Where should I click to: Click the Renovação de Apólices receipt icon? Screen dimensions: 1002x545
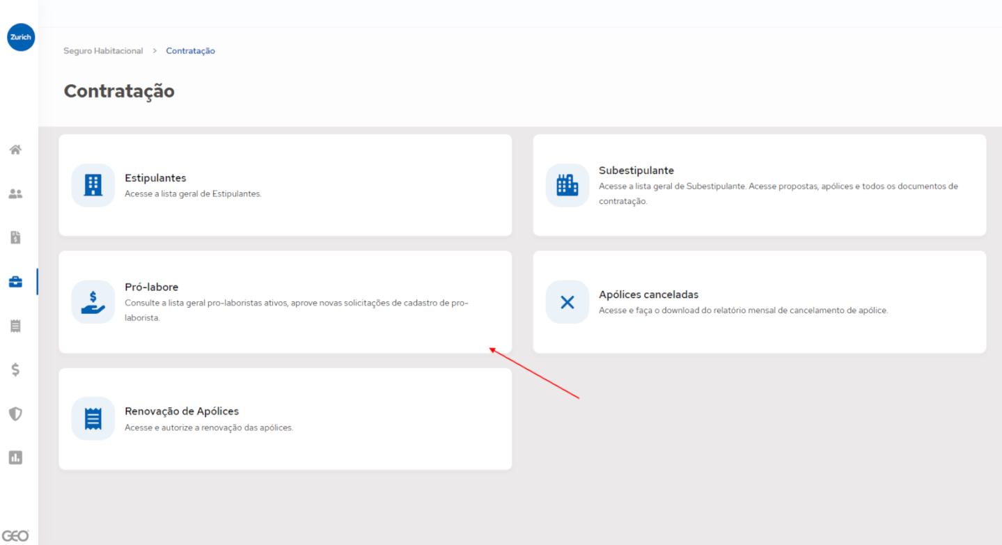[93, 418]
